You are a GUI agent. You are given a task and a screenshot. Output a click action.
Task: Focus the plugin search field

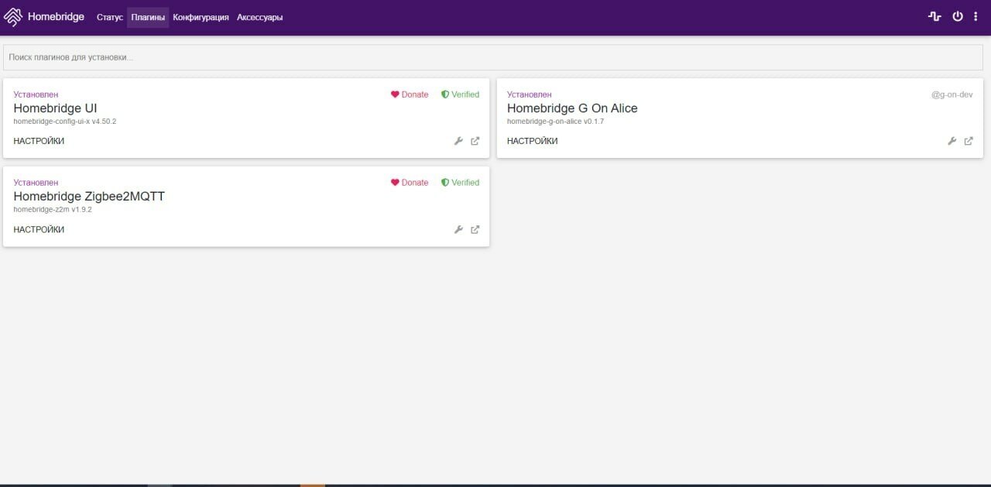(x=493, y=57)
